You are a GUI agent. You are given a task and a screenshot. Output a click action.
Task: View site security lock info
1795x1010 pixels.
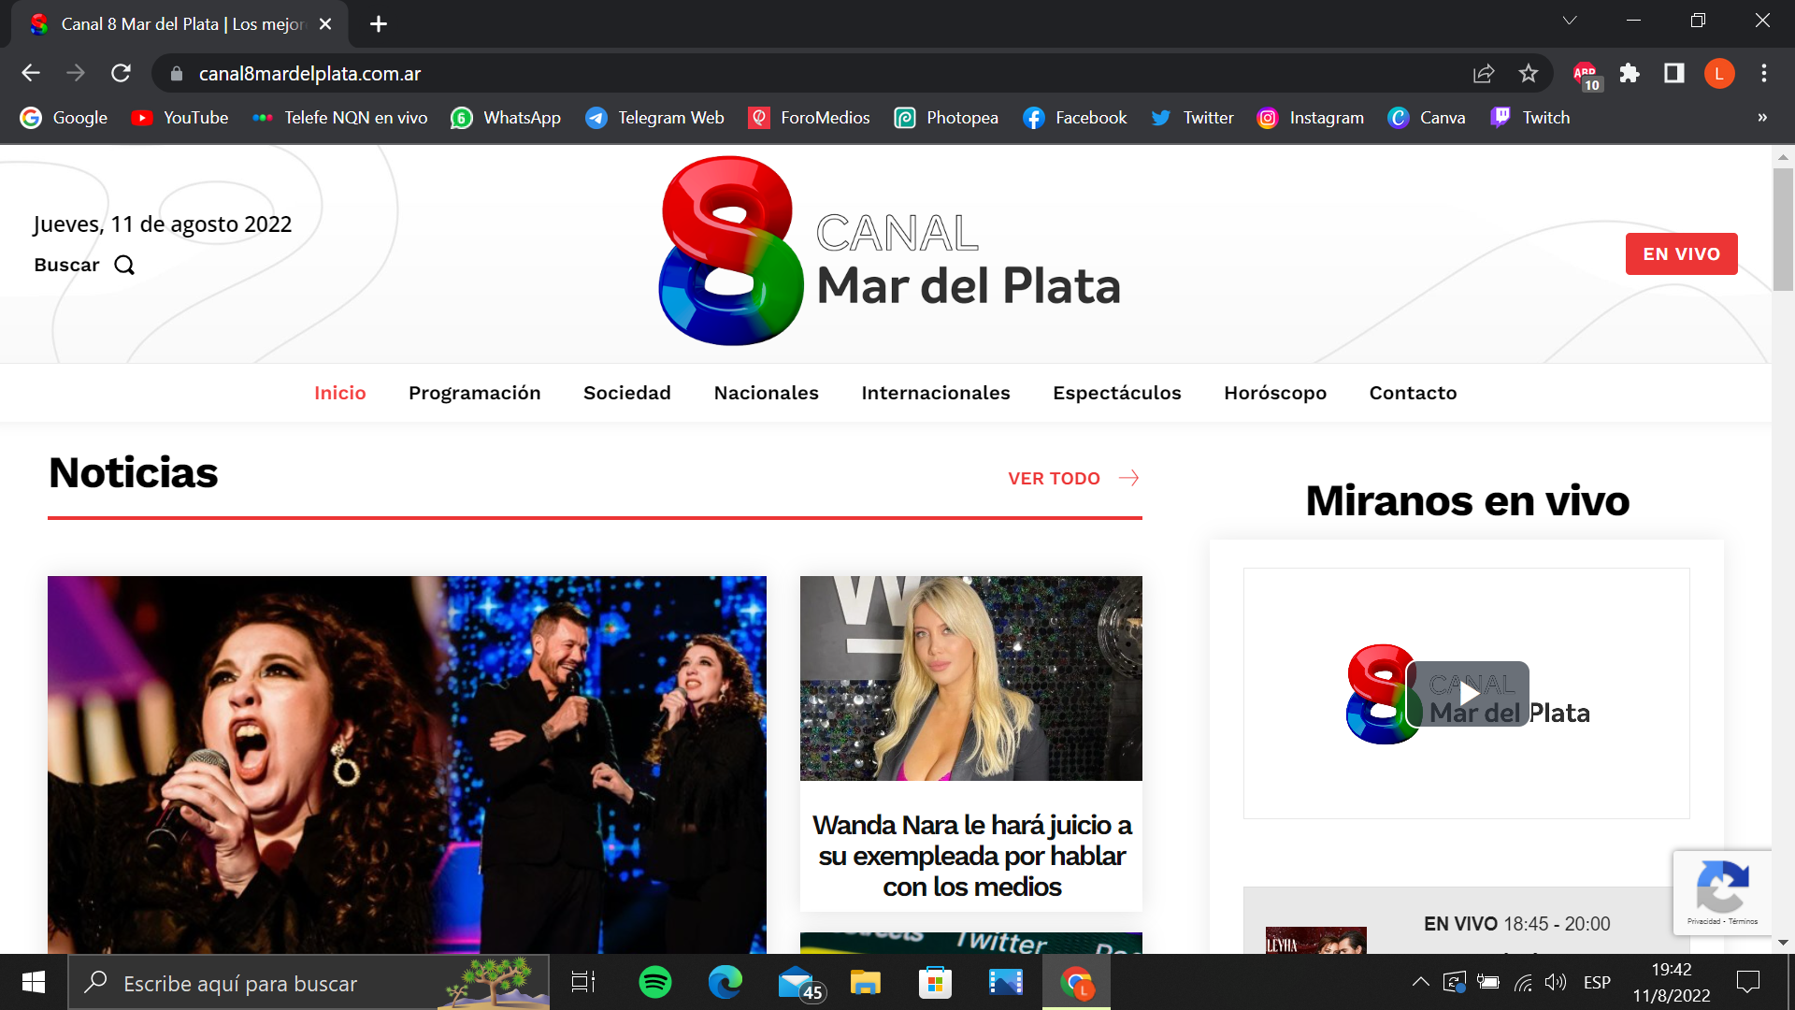point(176,73)
